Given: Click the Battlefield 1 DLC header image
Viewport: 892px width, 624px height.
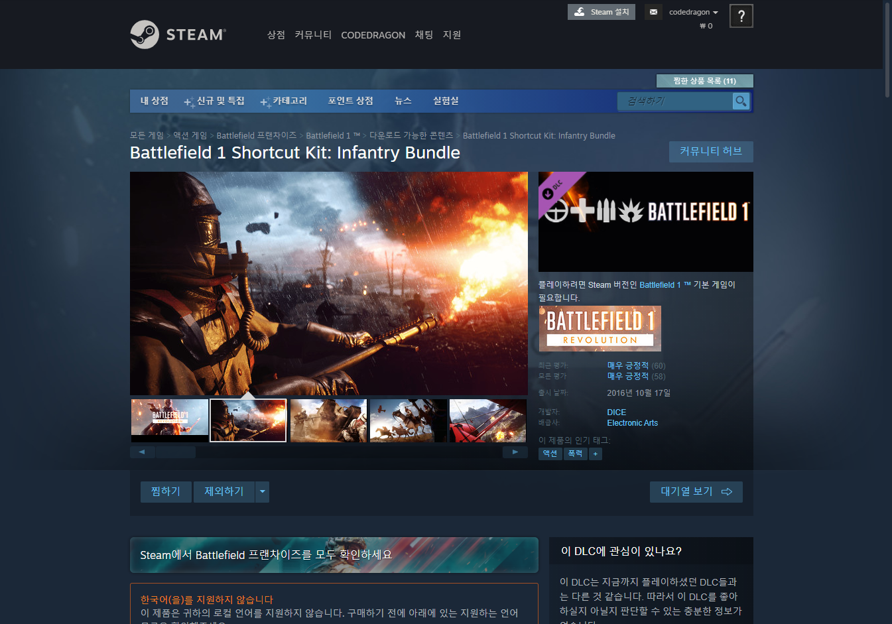Looking at the screenshot, I should pos(646,221).
